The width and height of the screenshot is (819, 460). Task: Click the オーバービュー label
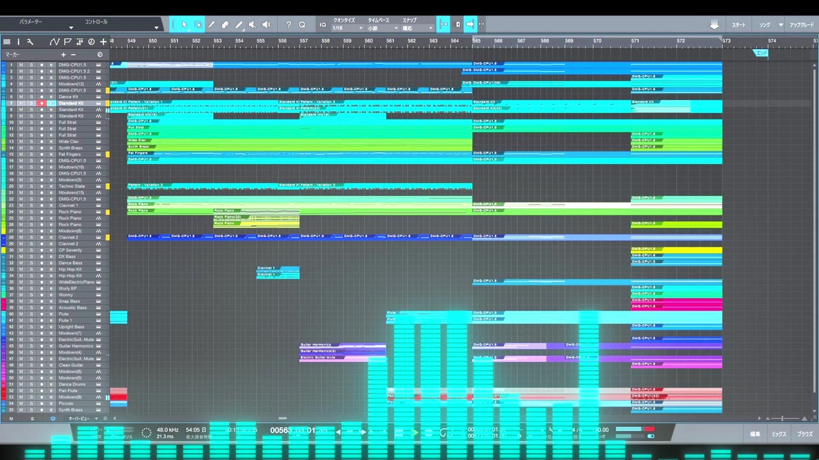click(79, 418)
